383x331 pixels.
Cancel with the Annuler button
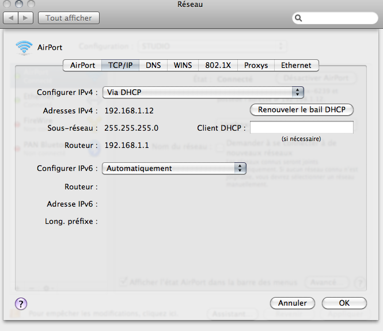(x=292, y=303)
